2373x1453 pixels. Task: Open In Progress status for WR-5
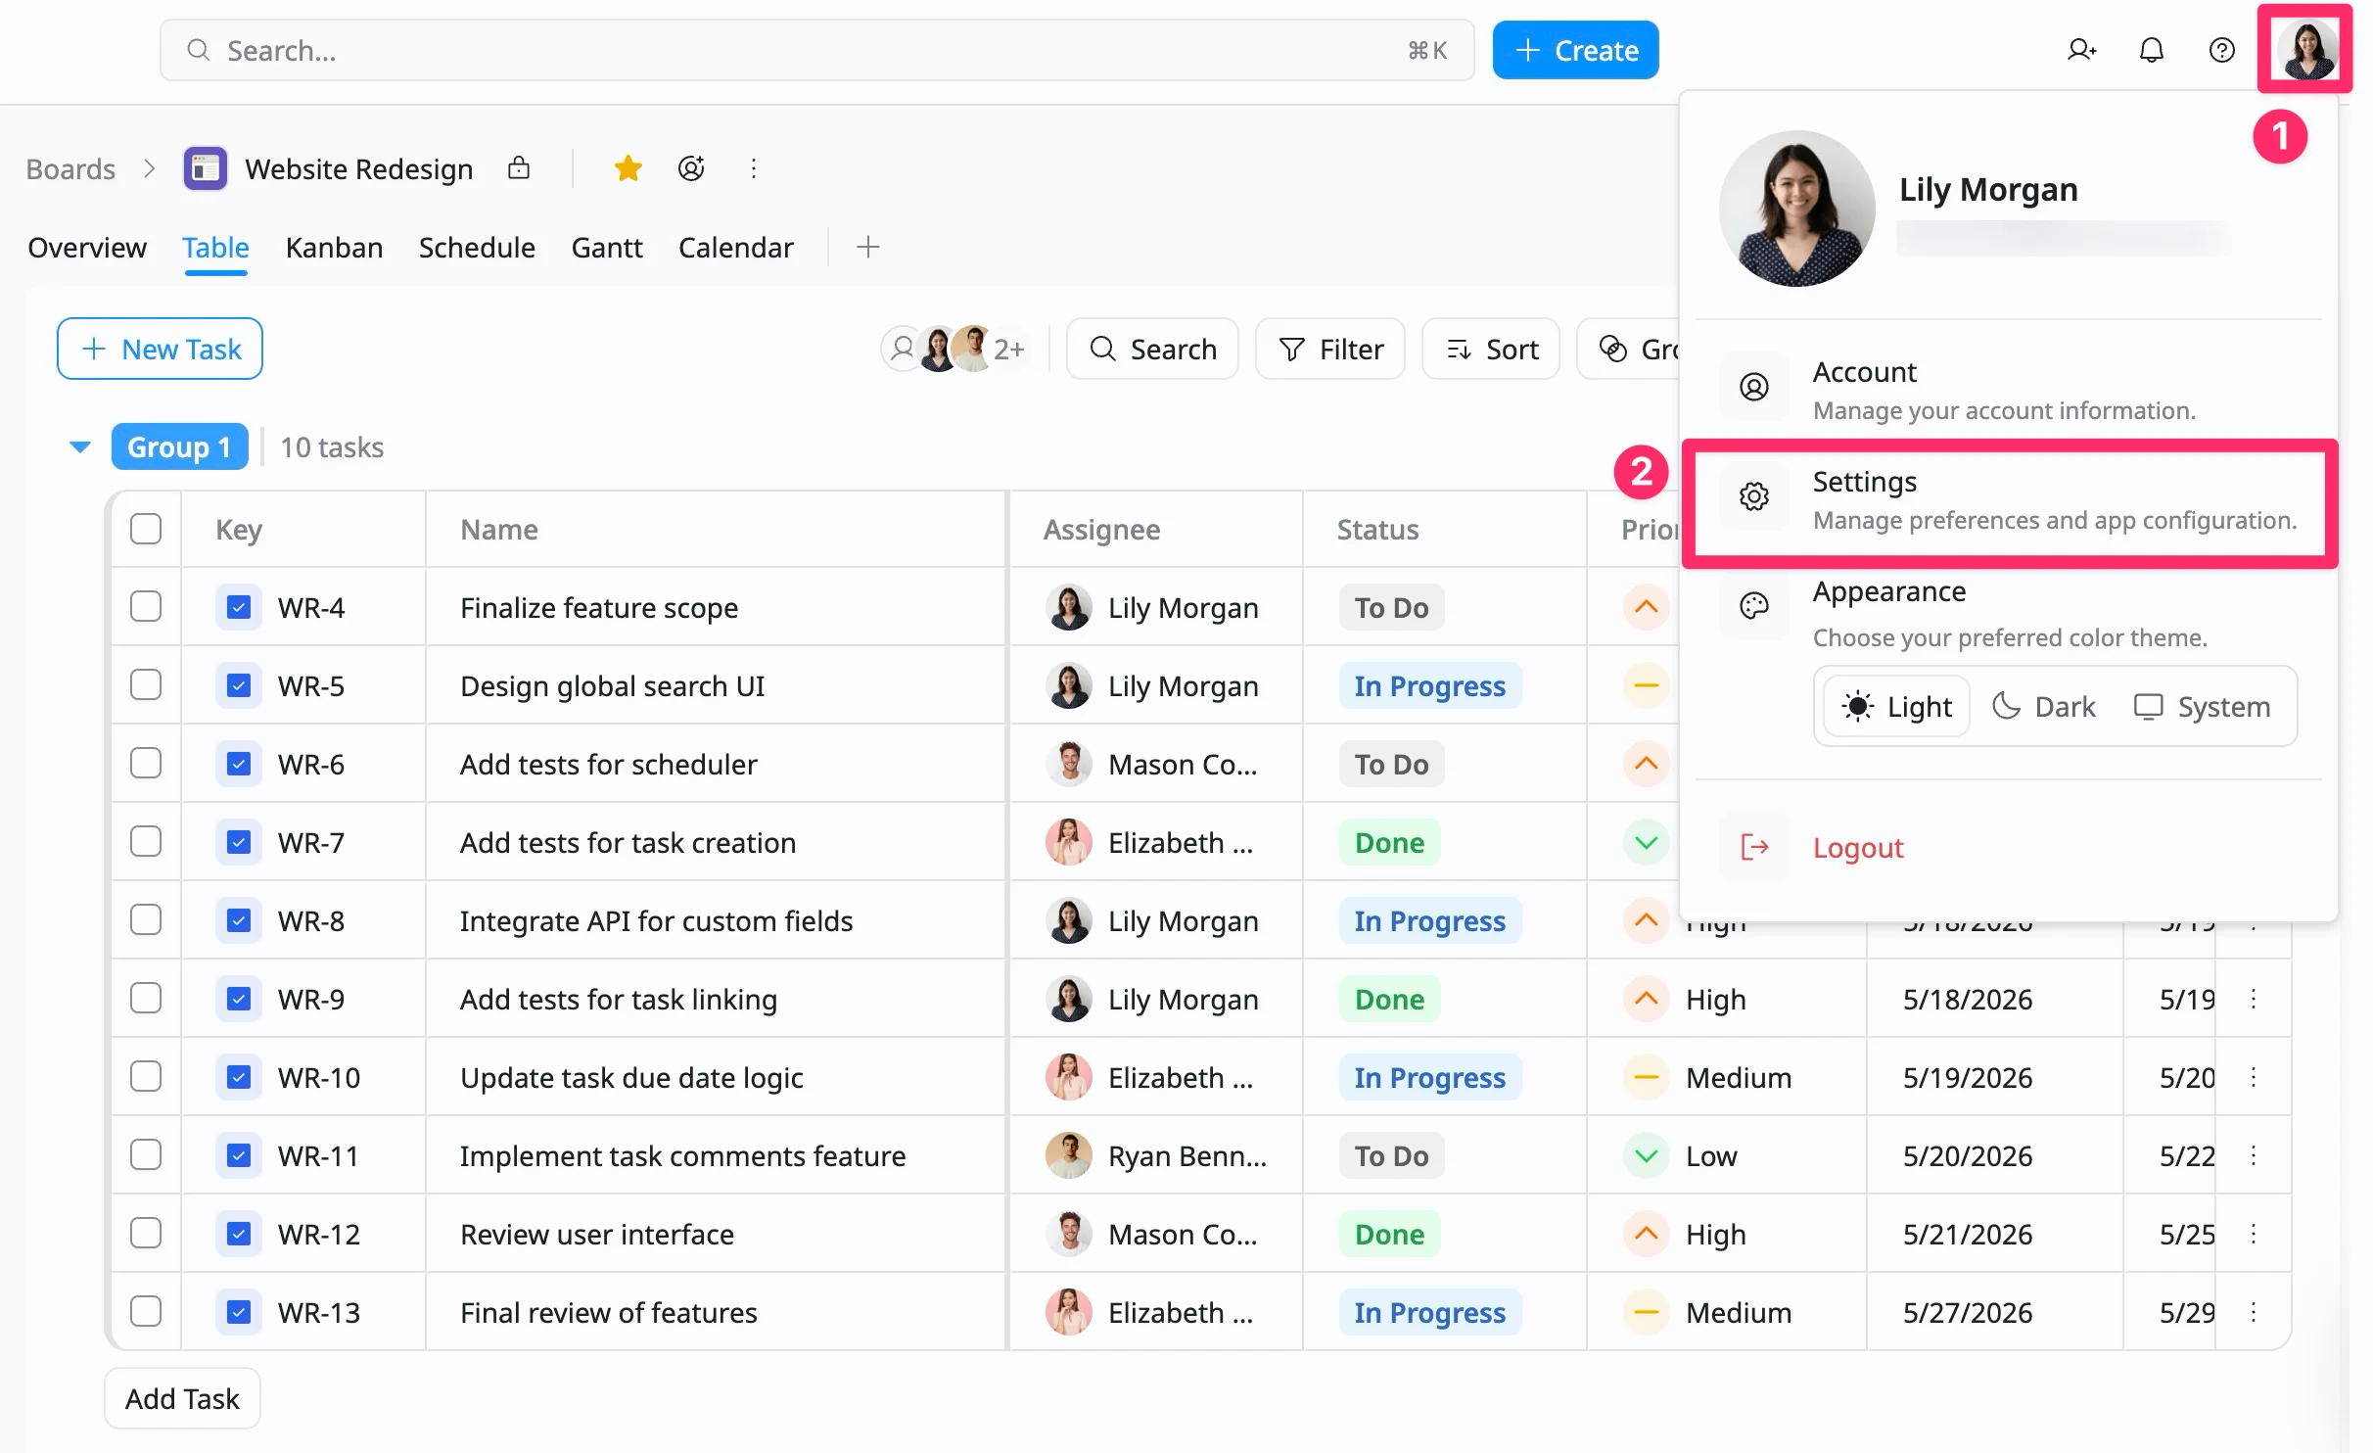[x=1429, y=685]
